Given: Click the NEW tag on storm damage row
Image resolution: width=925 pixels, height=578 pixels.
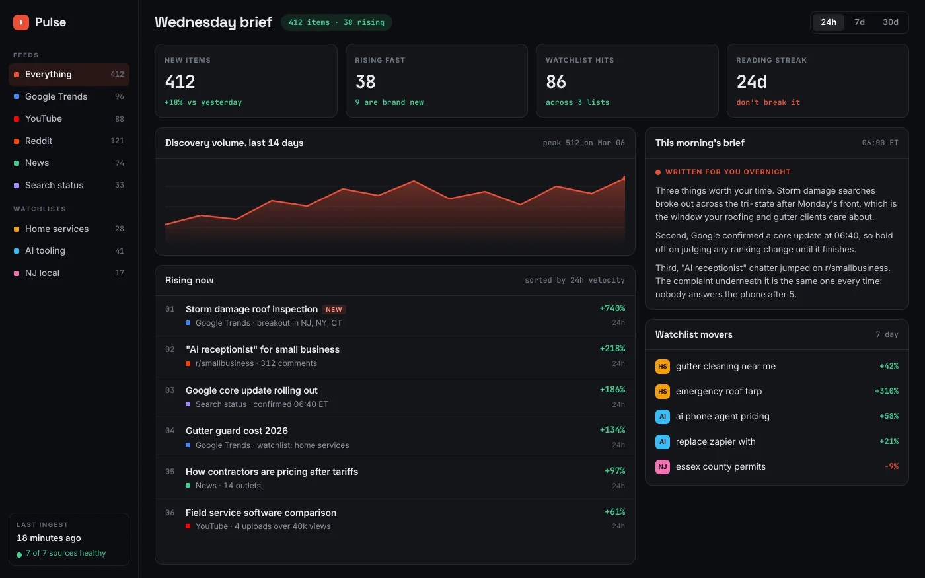Looking at the screenshot, I should coord(334,310).
